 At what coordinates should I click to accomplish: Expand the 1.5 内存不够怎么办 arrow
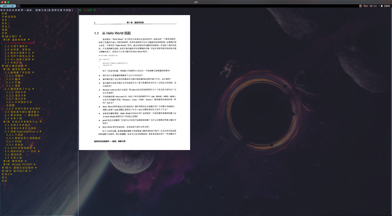[33, 56]
